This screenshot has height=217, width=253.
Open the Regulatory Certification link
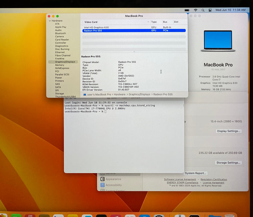coord(214,179)
